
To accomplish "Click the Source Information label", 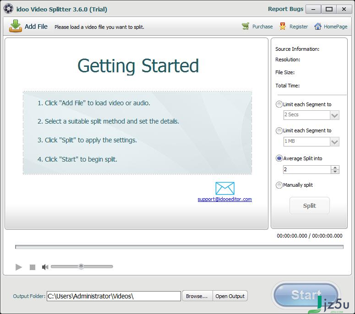I will coord(297,49).
